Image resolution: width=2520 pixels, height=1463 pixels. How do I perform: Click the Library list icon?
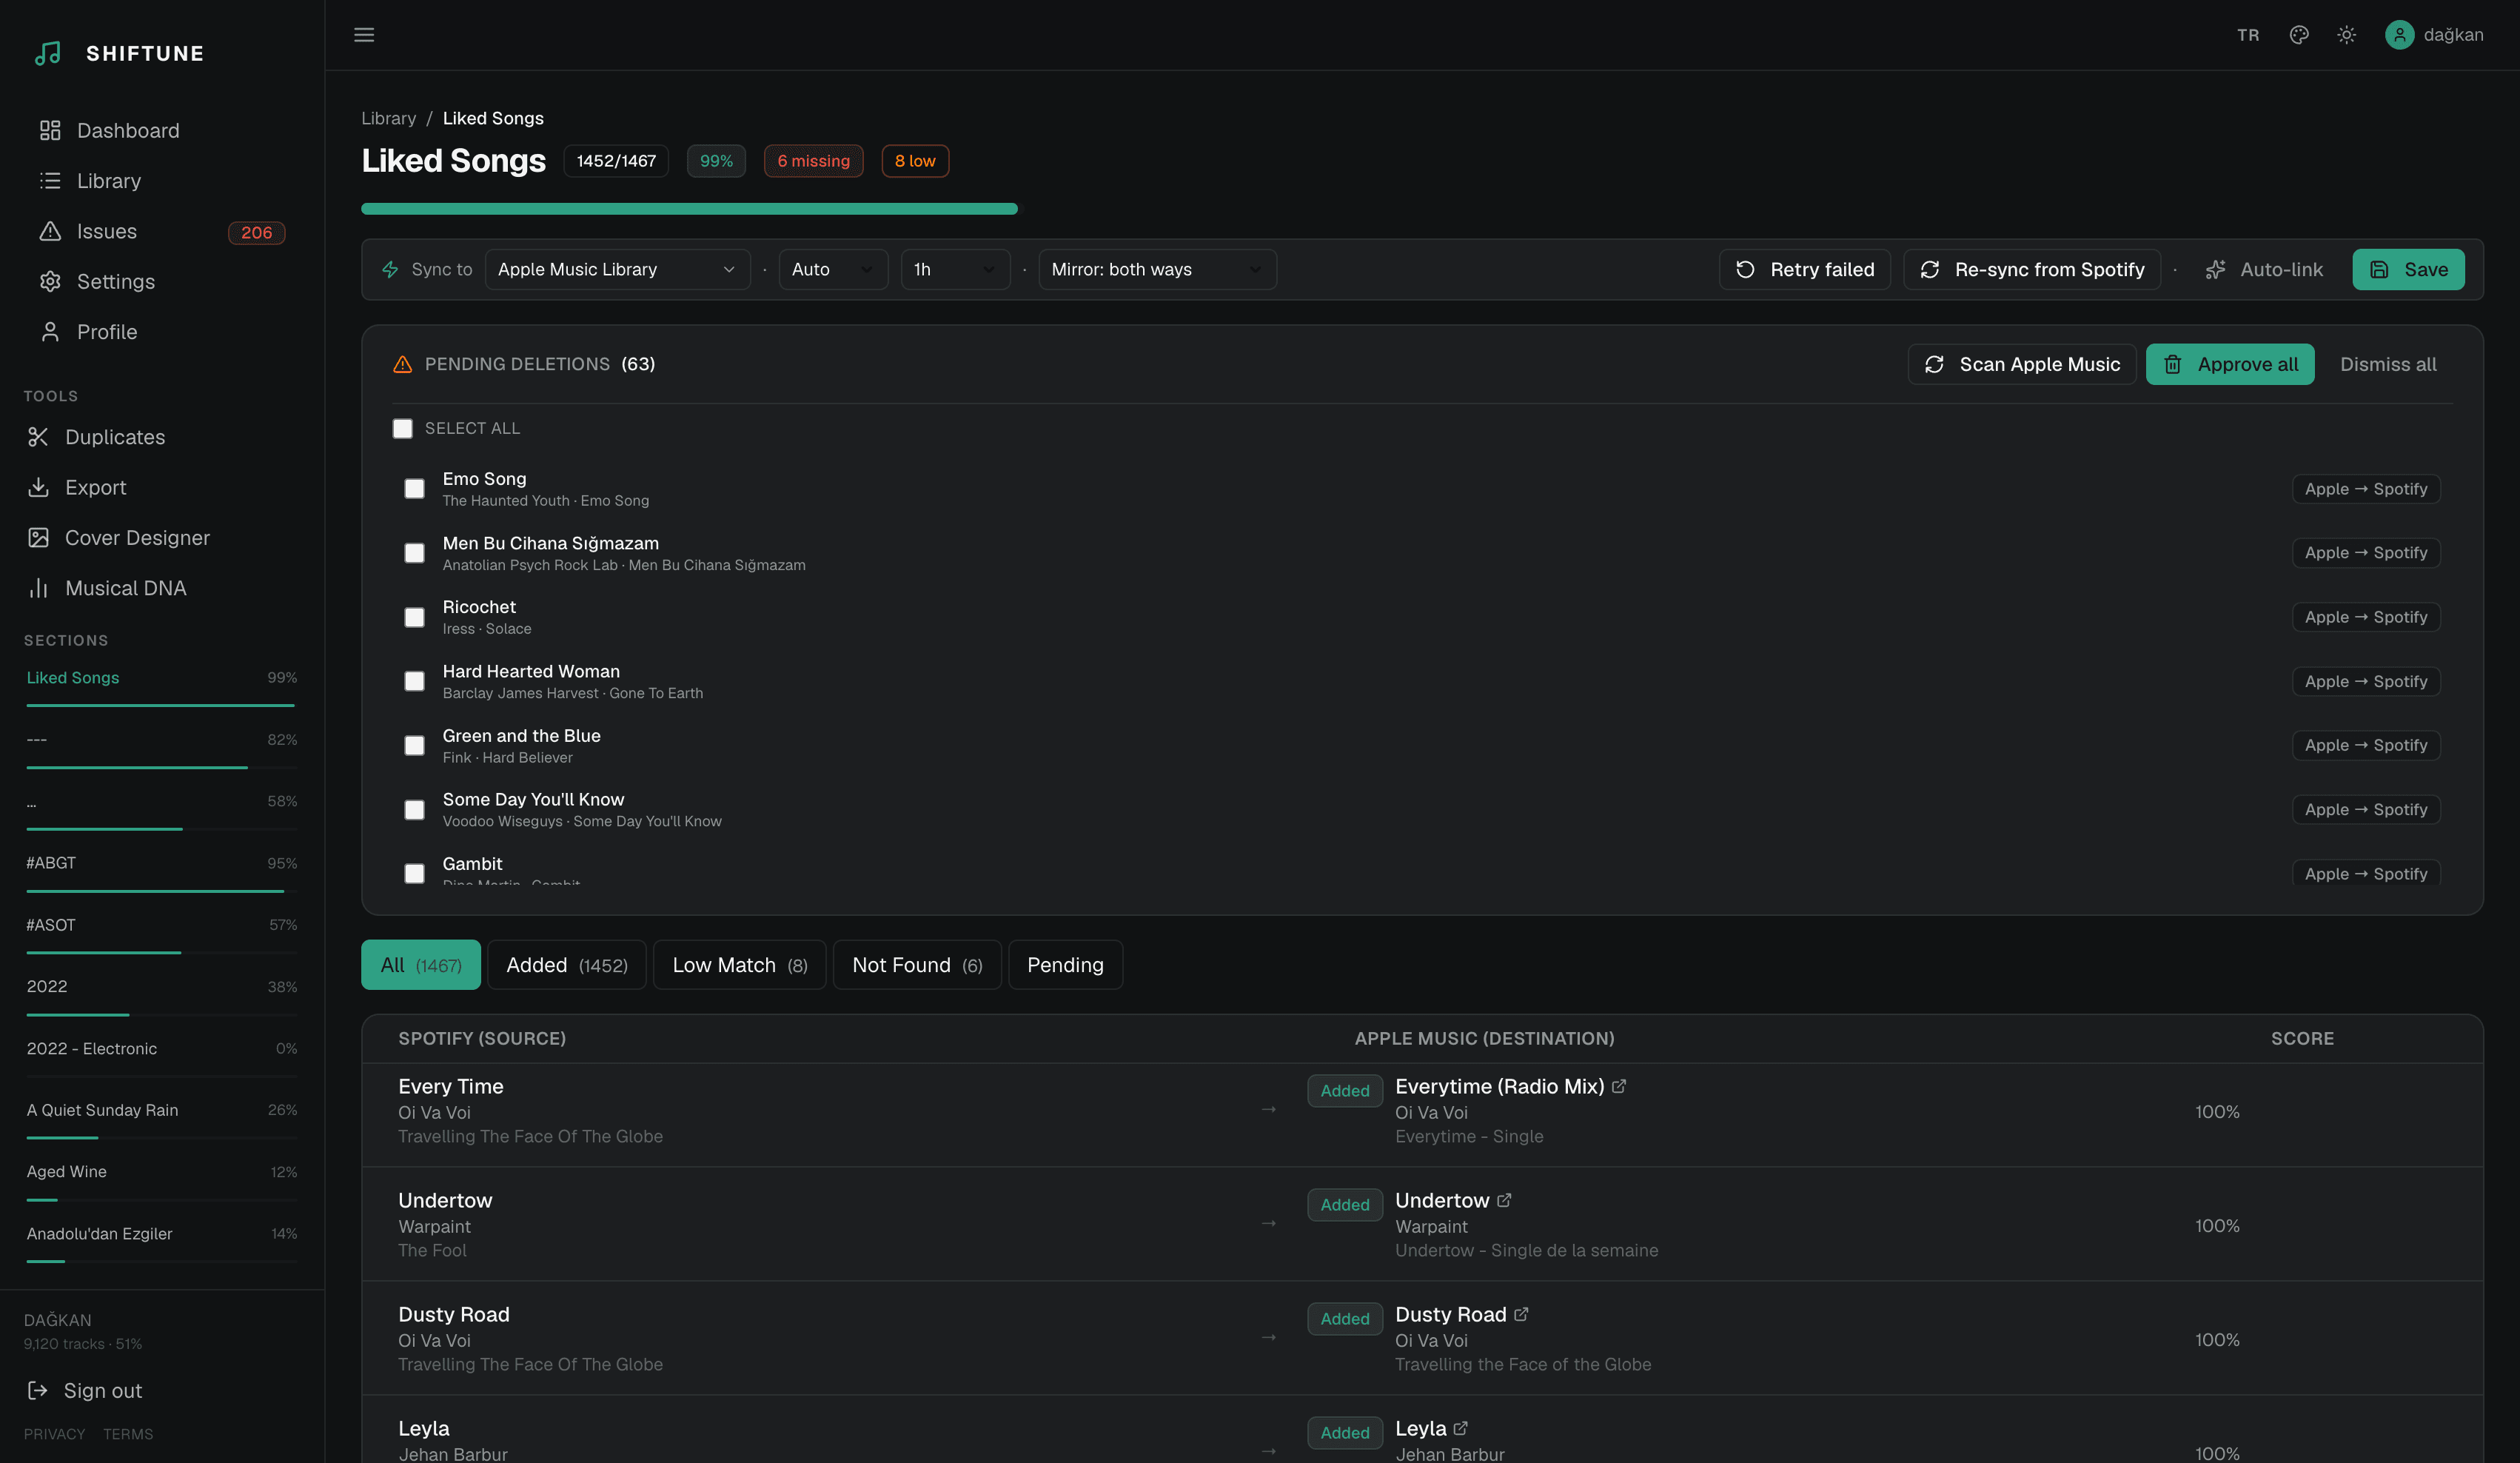[50, 181]
